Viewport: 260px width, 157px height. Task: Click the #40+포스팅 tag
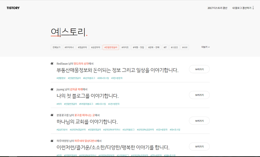[101, 104]
